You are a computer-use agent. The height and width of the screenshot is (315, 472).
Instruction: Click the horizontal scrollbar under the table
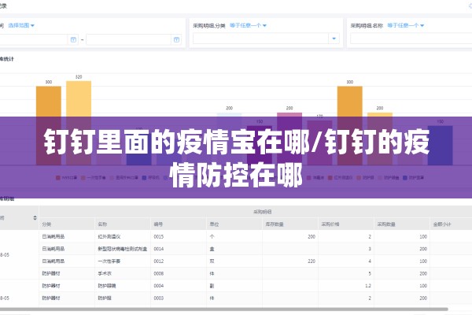[x=224, y=309]
